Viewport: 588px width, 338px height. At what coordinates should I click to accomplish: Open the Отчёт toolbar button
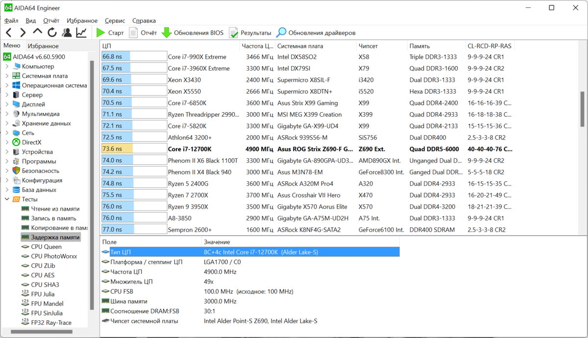[x=143, y=33]
